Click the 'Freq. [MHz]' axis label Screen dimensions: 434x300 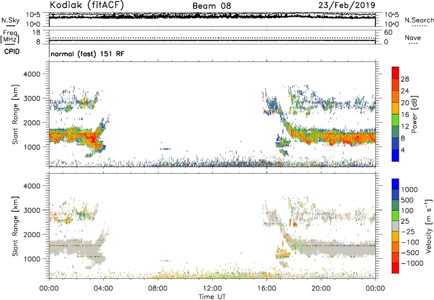(x=10, y=36)
